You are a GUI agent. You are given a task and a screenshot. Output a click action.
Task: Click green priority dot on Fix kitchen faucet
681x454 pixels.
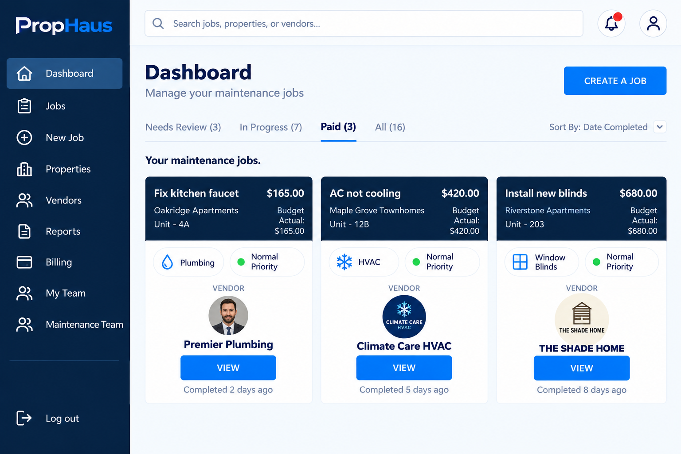[241, 262]
